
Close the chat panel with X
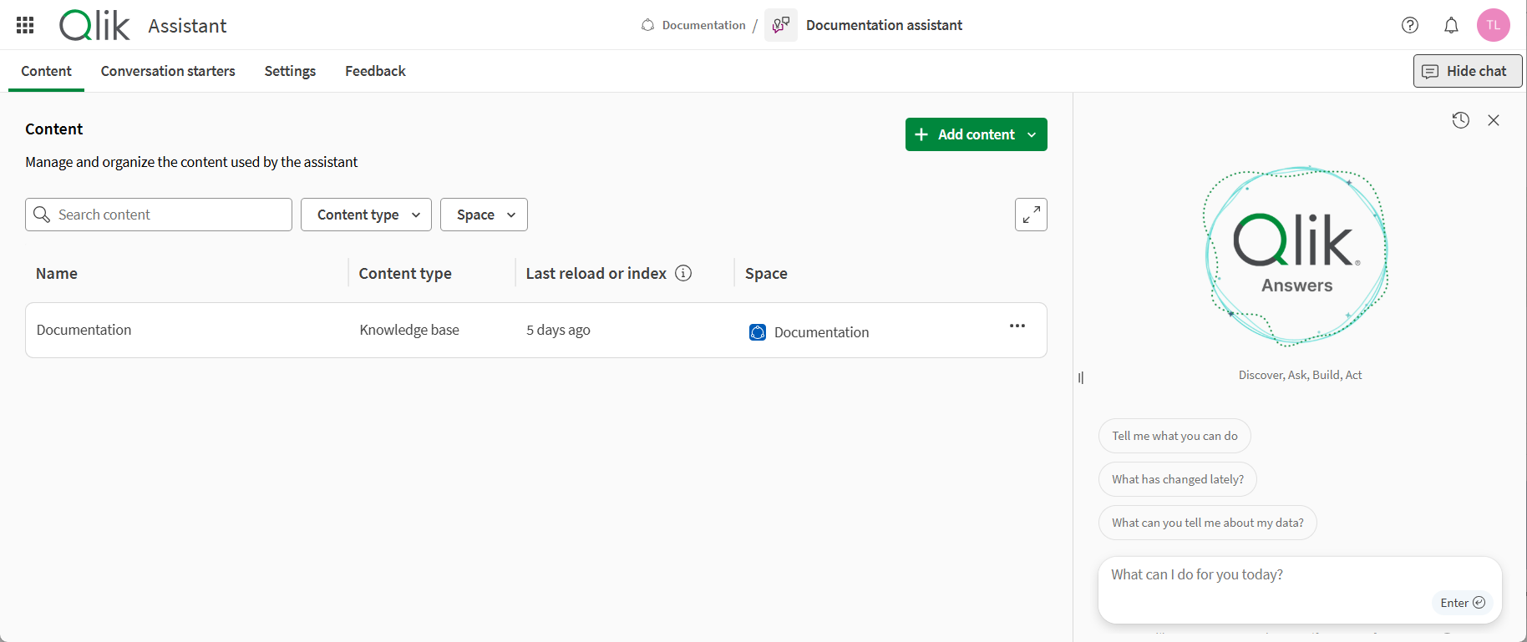click(x=1494, y=120)
